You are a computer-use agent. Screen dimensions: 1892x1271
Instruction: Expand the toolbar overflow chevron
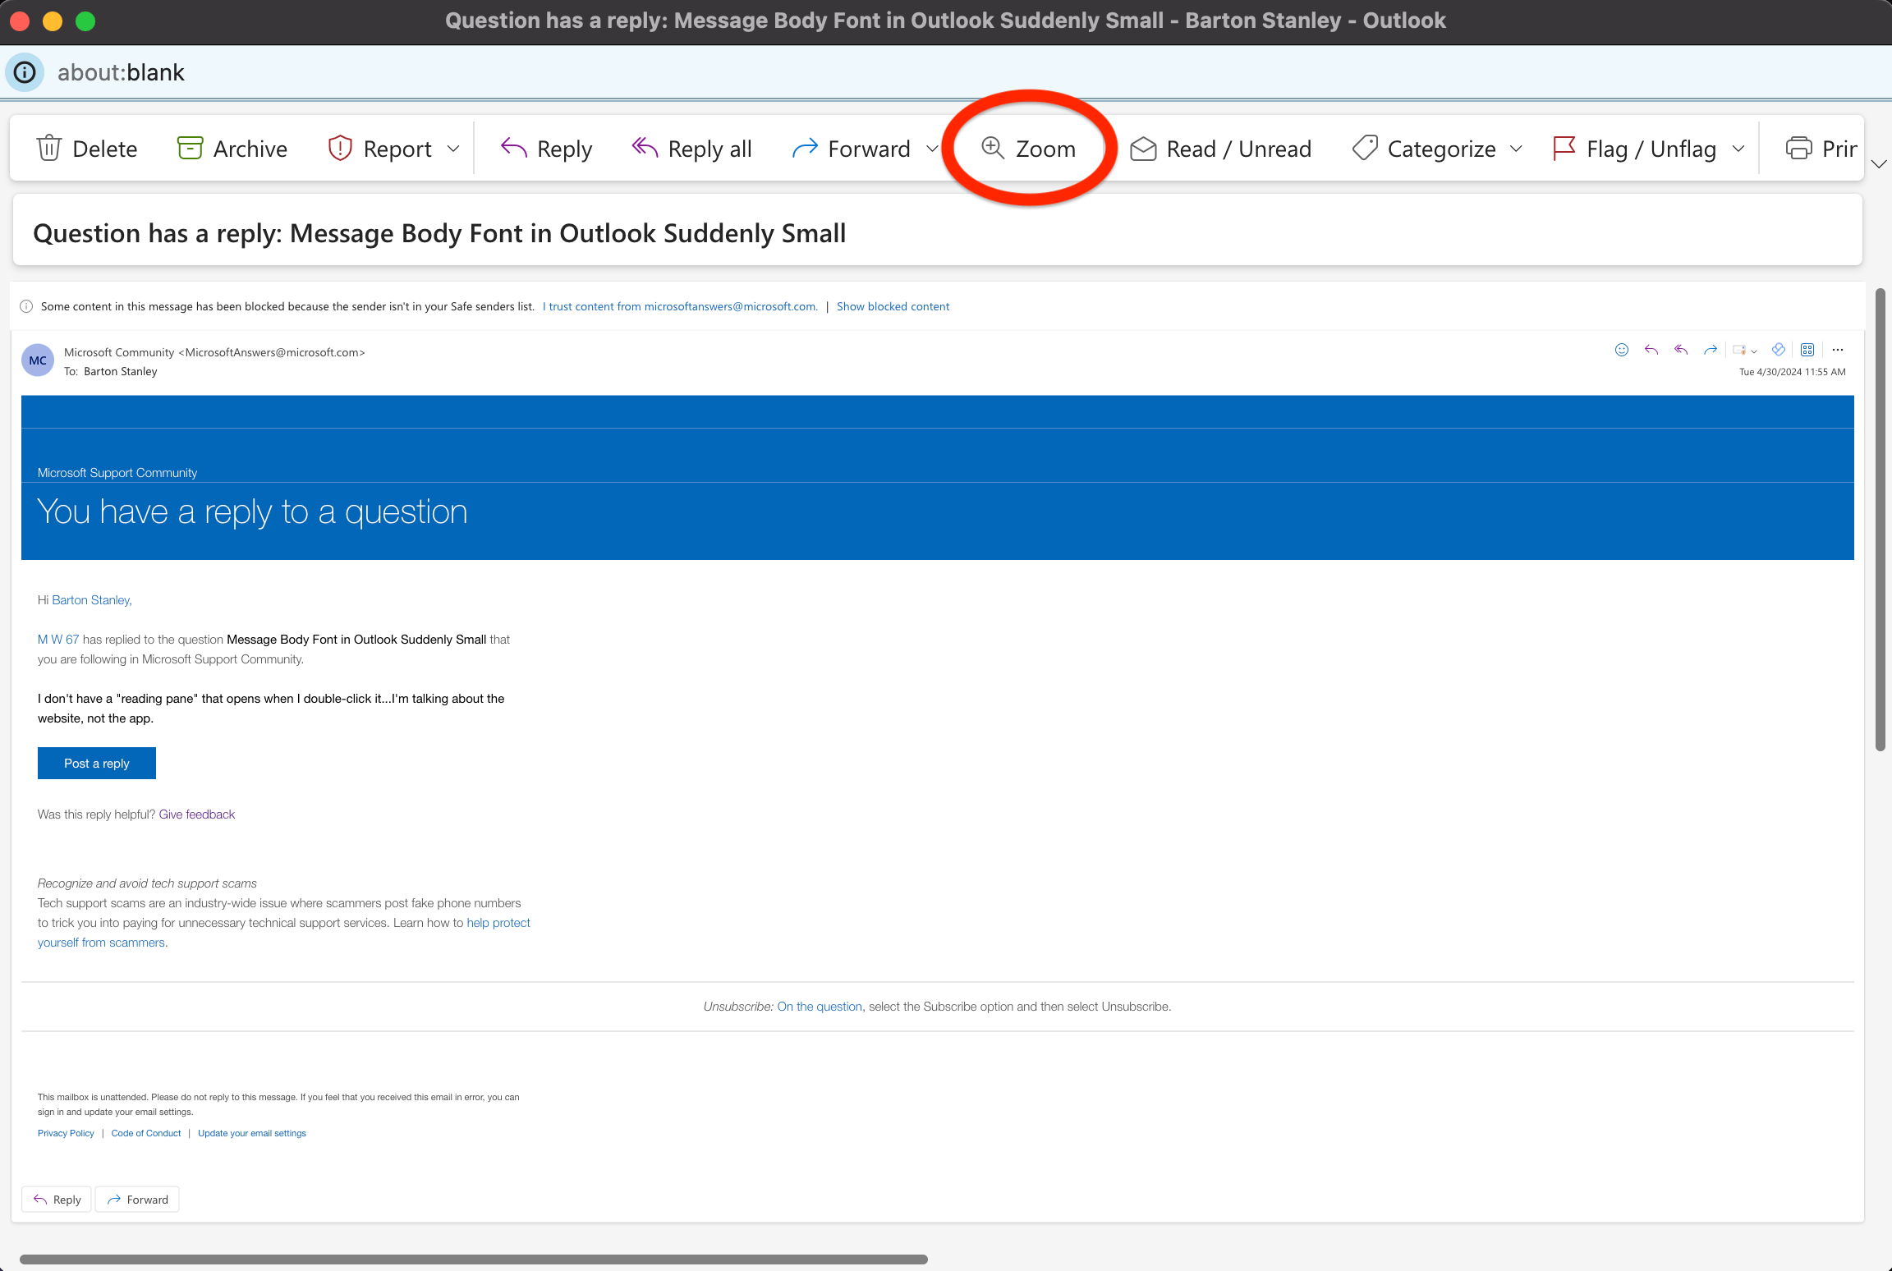click(x=1879, y=163)
